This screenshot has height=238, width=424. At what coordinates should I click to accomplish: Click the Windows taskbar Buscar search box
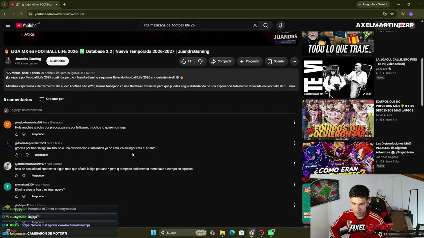(x=184, y=233)
